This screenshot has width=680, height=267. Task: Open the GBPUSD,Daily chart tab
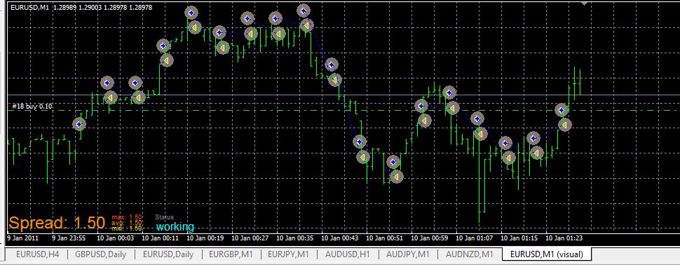pyautogui.click(x=101, y=254)
